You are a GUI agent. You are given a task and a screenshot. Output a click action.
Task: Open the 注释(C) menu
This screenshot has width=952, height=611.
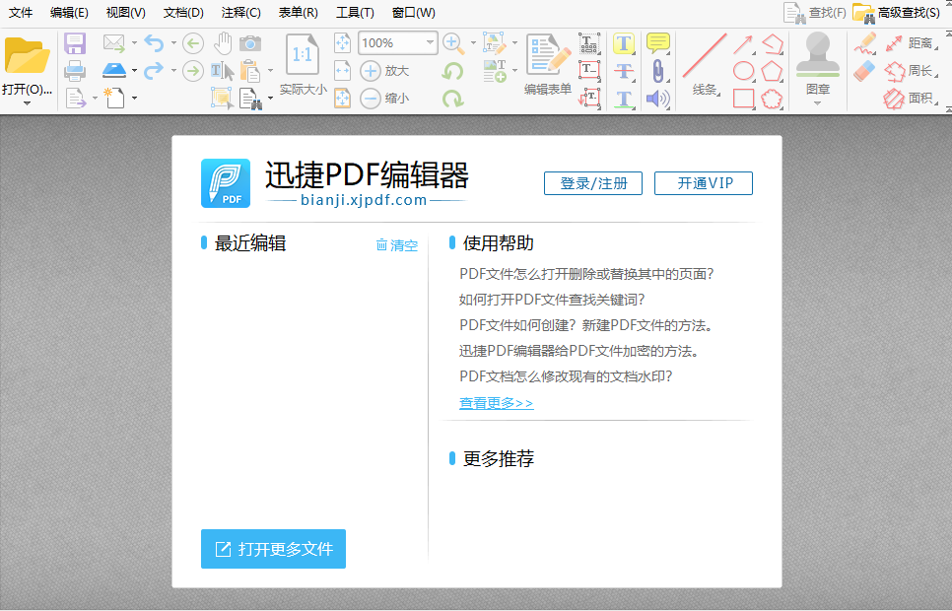(241, 12)
